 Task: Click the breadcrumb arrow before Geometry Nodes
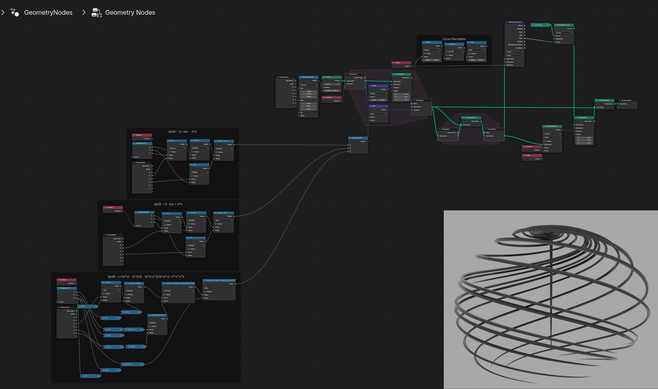(x=84, y=12)
